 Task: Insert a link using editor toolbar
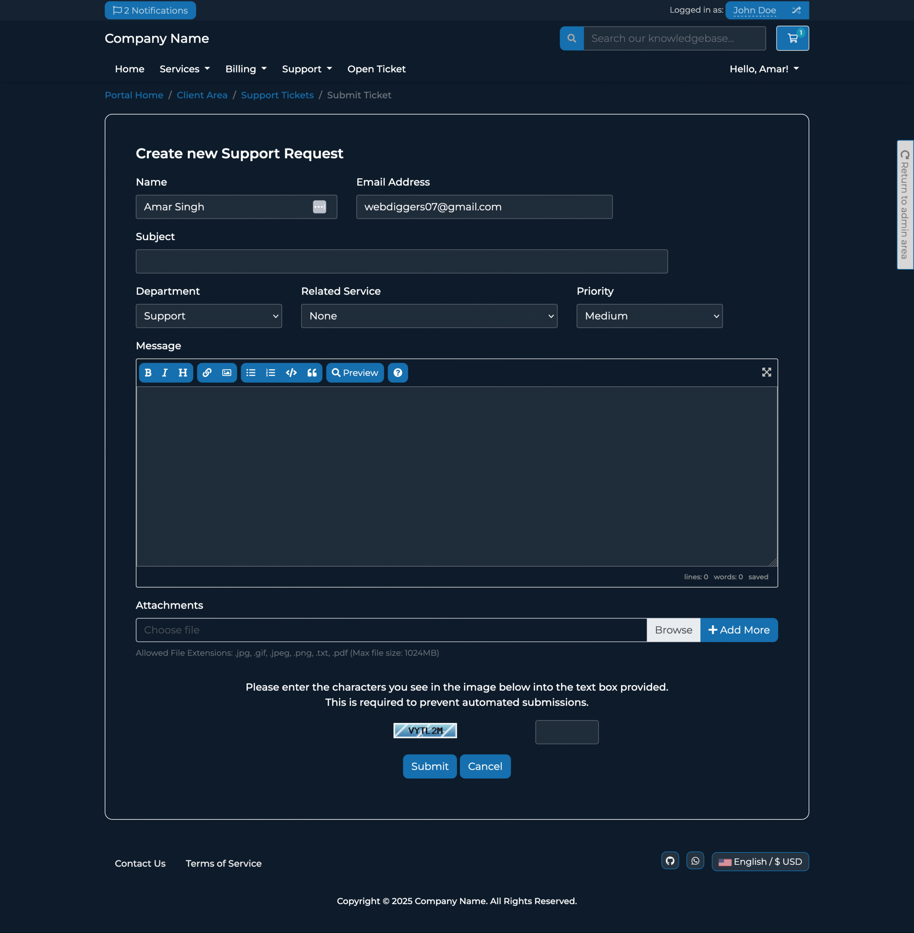click(207, 373)
